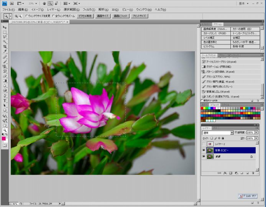Activate the Hand tool in the toolbox
This screenshot has width=266, height=207.
pyautogui.click(x=5, y=125)
